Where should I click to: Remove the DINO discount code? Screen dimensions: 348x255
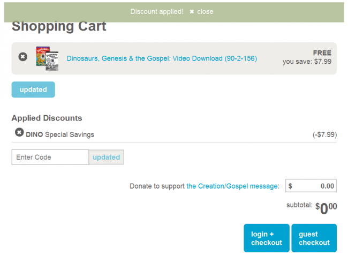[x=19, y=132]
